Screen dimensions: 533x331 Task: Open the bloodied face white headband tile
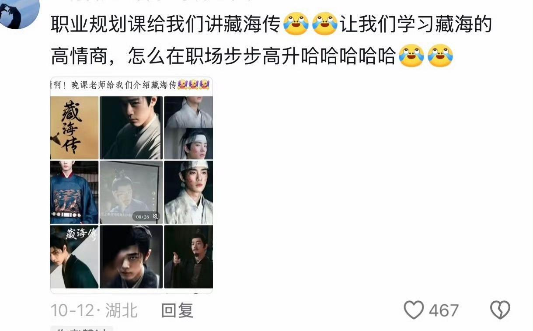coord(188,192)
